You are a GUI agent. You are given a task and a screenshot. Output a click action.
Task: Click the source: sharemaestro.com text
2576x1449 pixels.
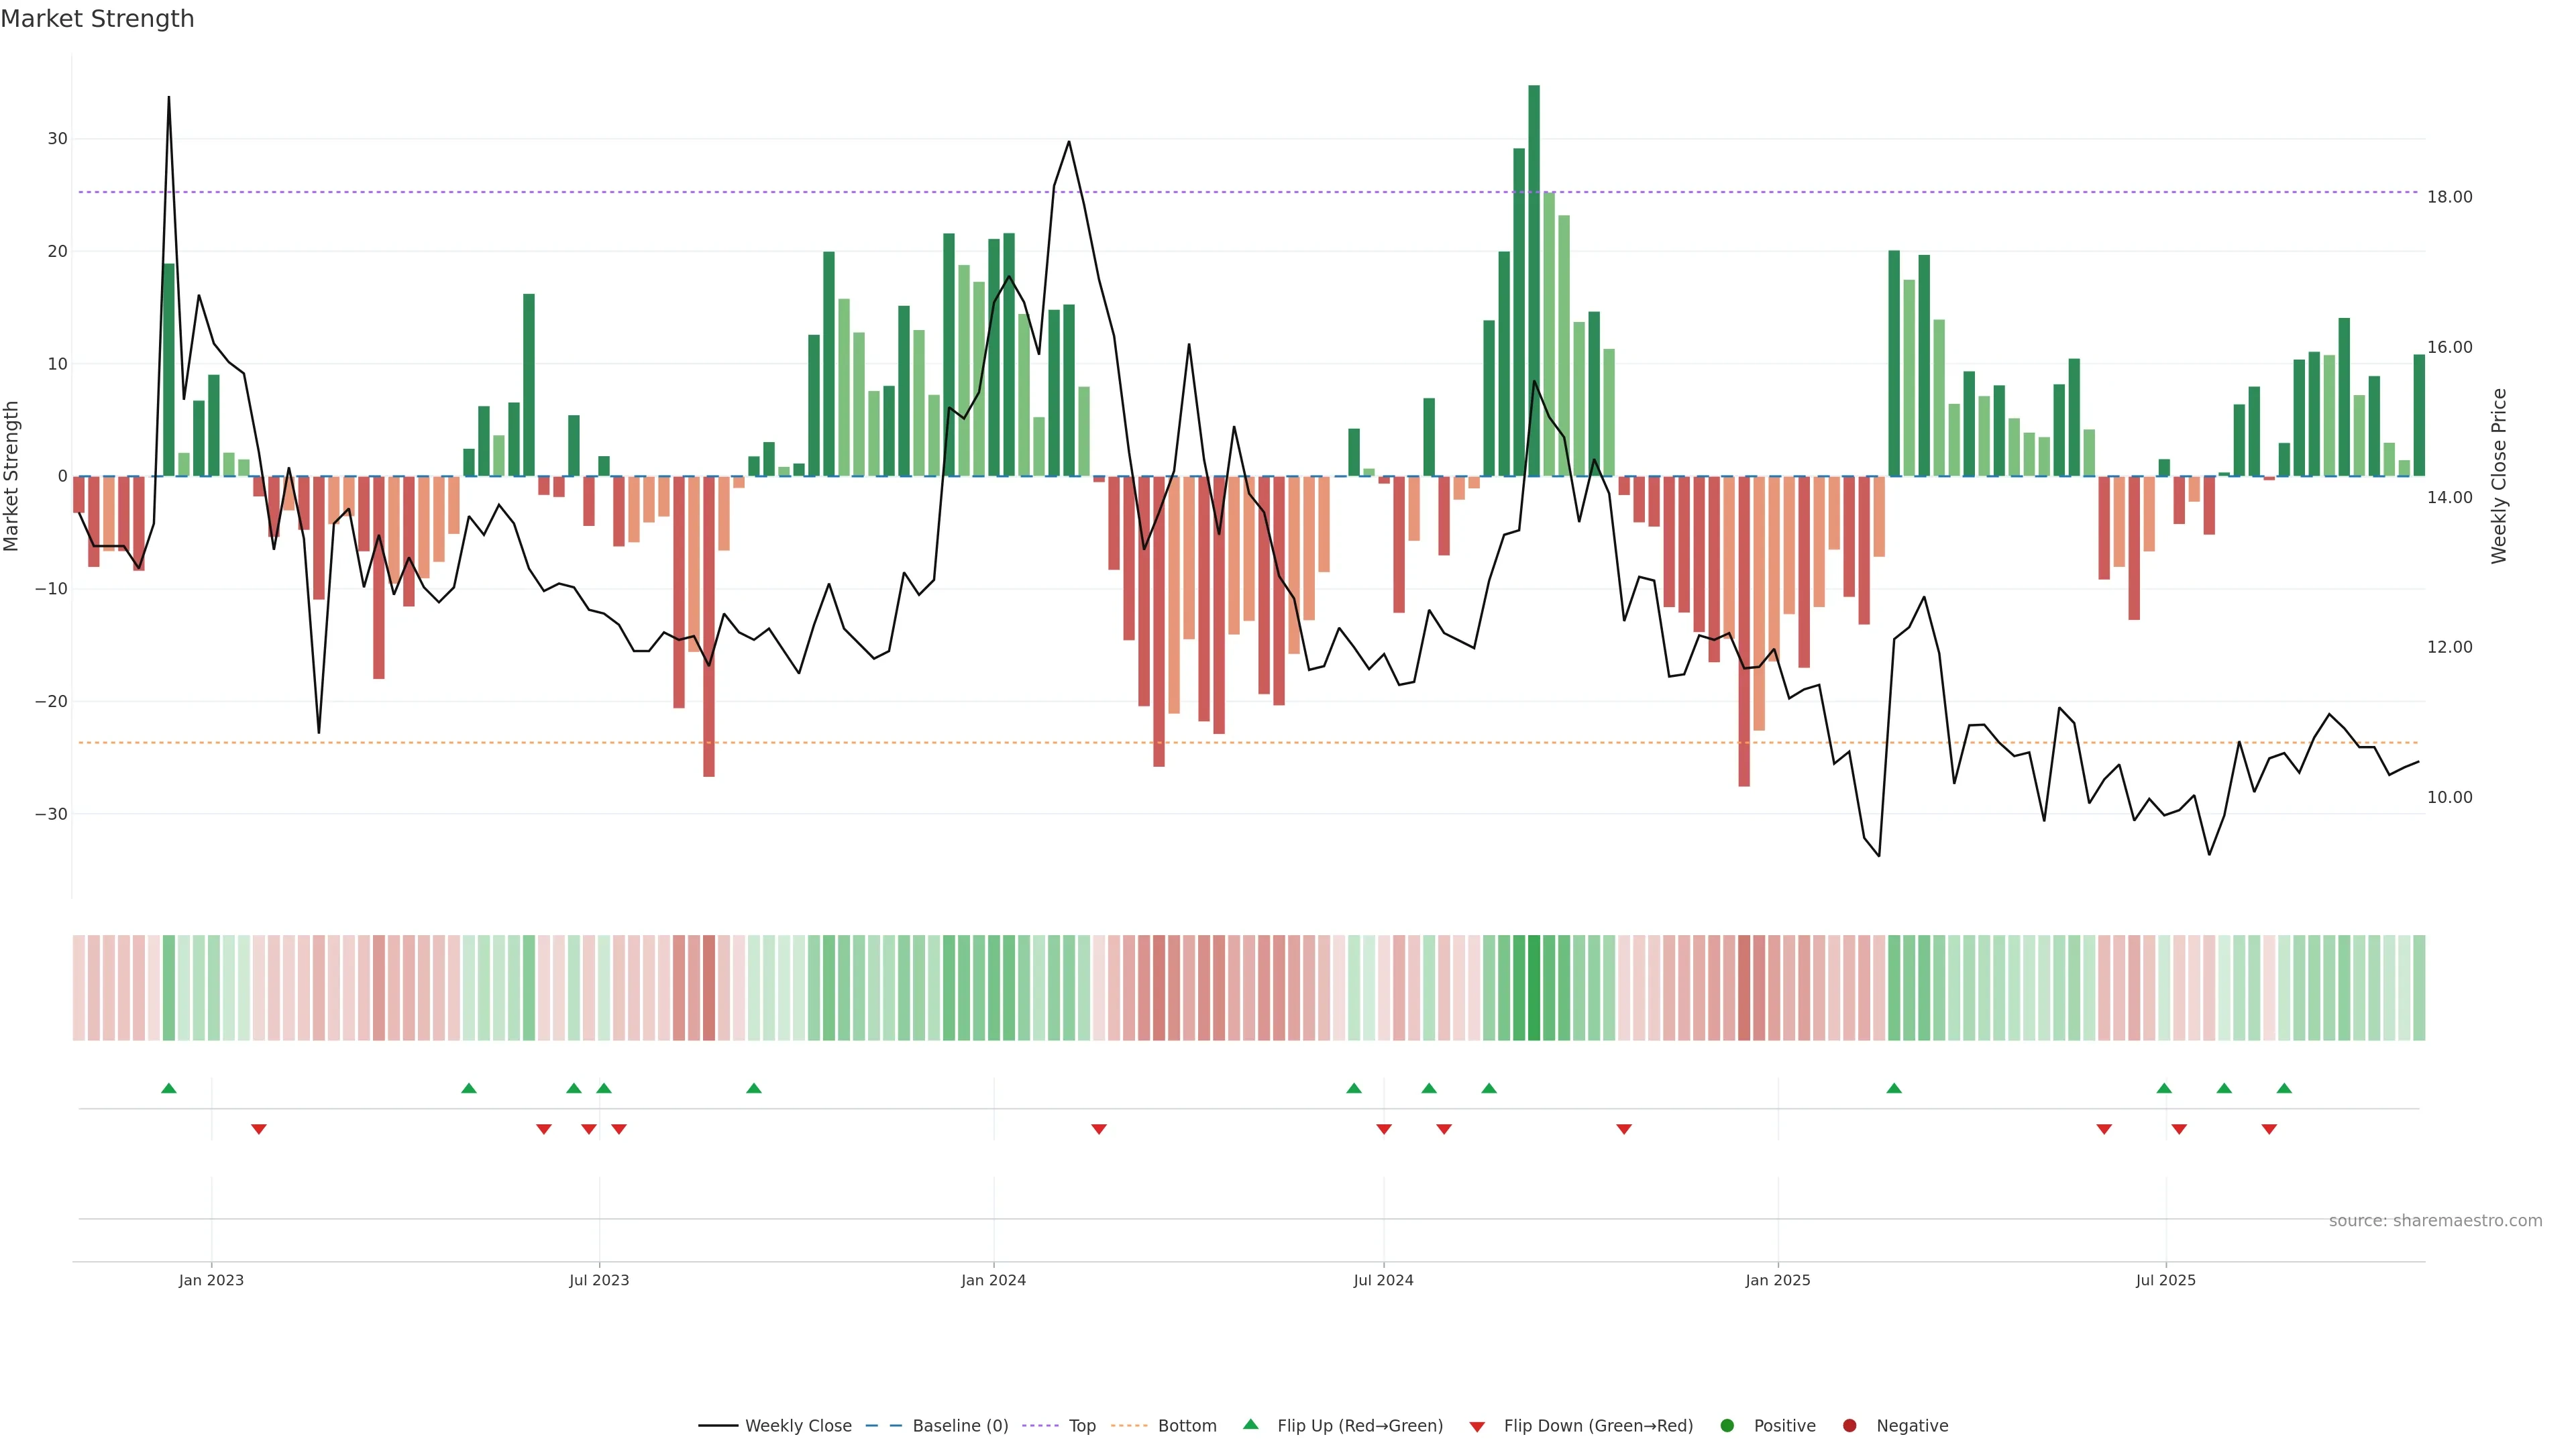pyautogui.click(x=2435, y=1221)
